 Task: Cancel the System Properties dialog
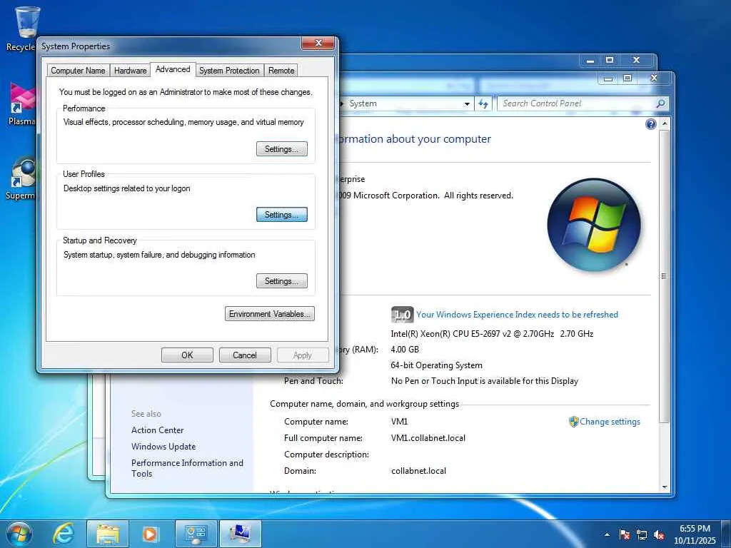[x=245, y=355]
